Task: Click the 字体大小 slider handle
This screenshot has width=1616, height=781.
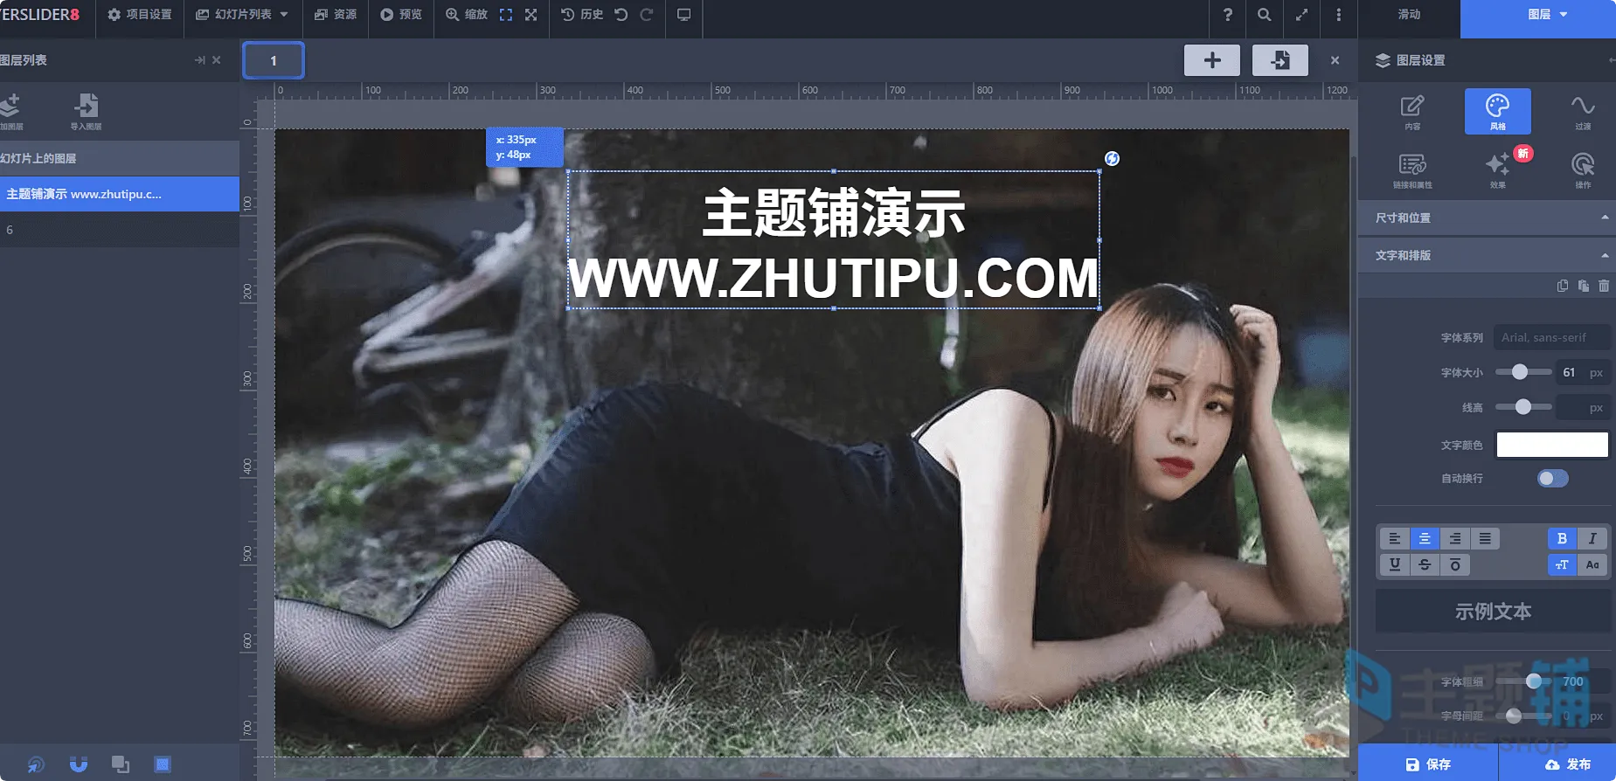Action: [1520, 372]
